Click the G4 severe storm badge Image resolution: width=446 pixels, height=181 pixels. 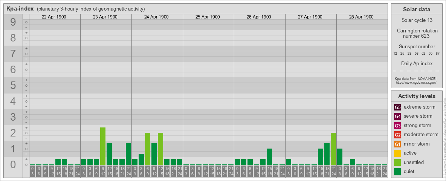pyautogui.click(x=397, y=116)
